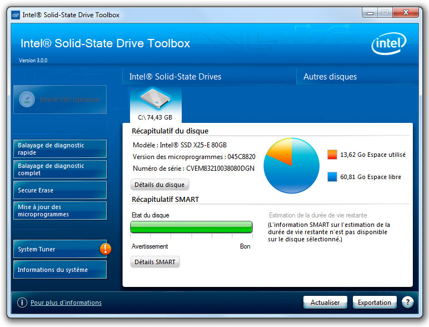
Task: Click the app icon in the title bar
Action: pyautogui.click(x=16, y=15)
